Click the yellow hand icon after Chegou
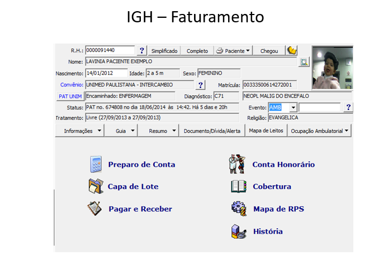388x260 pixels. pyautogui.click(x=292, y=50)
